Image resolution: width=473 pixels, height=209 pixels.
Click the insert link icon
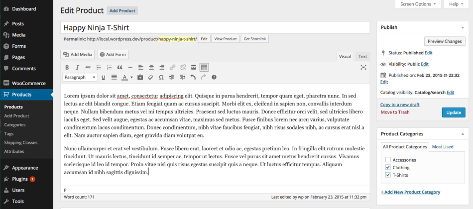click(x=173, y=67)
